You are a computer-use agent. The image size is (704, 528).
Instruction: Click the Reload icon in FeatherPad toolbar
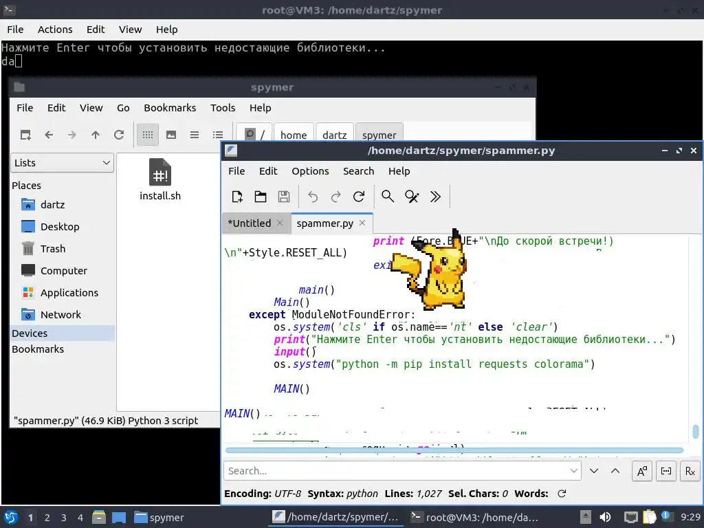(x=359, y=197)
